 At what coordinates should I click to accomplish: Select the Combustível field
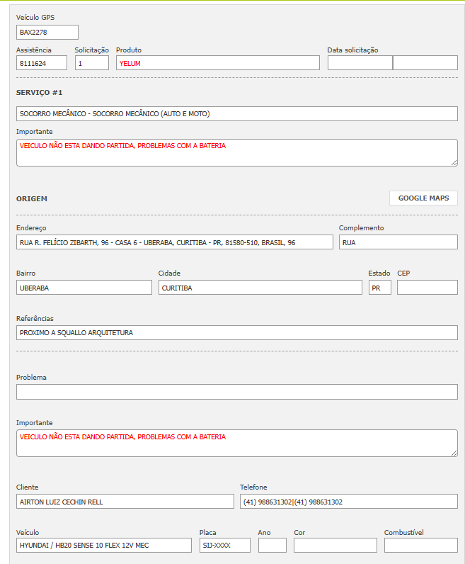coord(420,546)
